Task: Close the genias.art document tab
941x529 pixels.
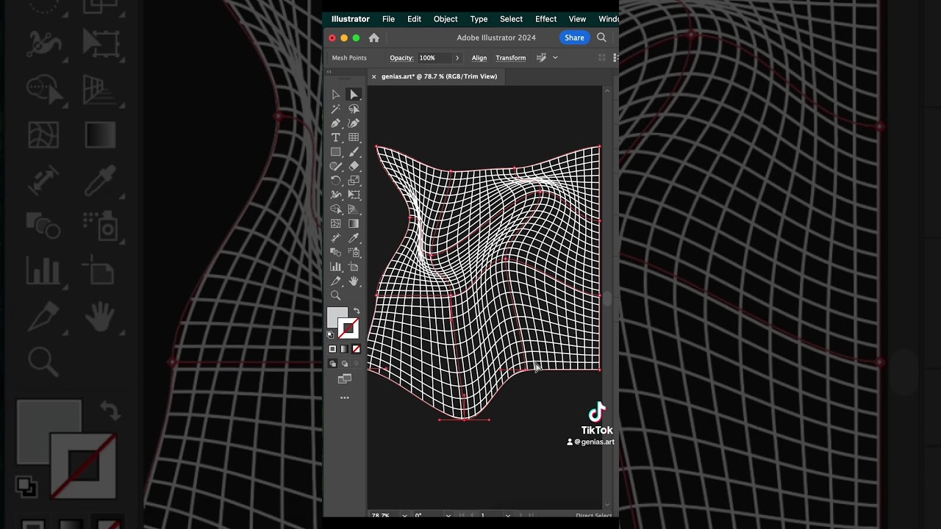Action: 373,76
